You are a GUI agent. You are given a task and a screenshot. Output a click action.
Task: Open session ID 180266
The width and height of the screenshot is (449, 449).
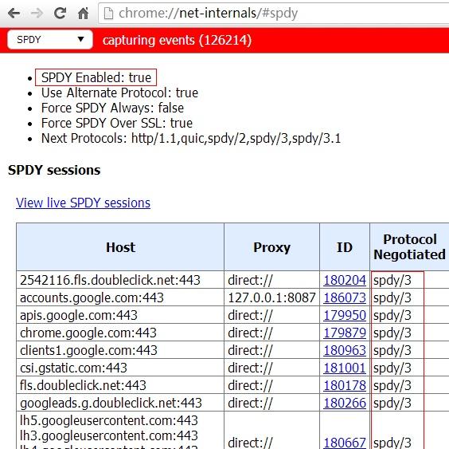(345, 403)
